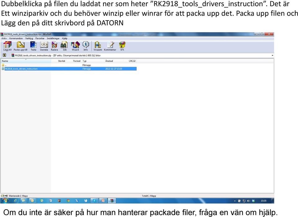Open Windows Explorer from the taskbar
This screenshot has width=298, height=217.
[24, 201]
